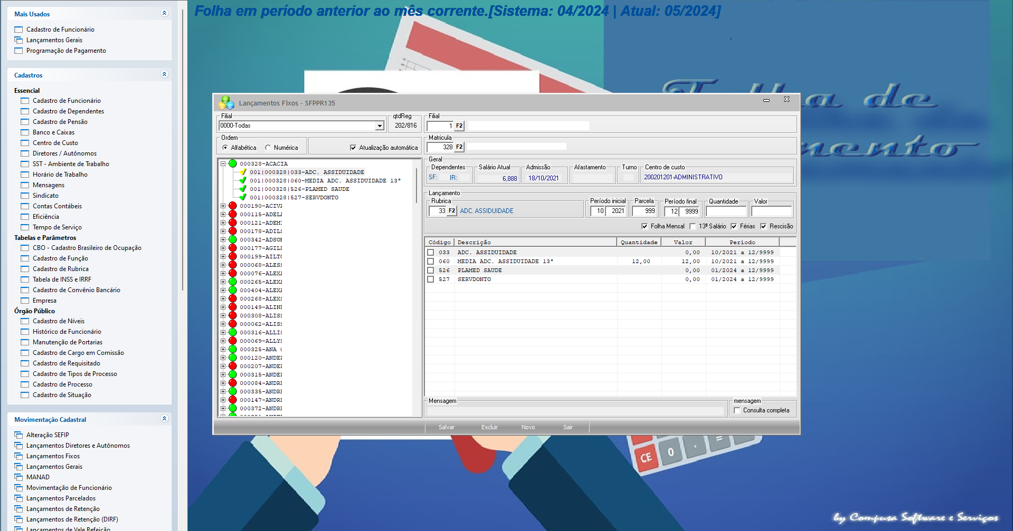Screen dimensions: 1013x531
Task: Click the Valor input field
Action: [772, 211]
